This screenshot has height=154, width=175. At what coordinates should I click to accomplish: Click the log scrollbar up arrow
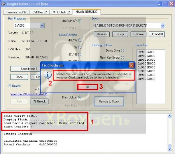169,116
